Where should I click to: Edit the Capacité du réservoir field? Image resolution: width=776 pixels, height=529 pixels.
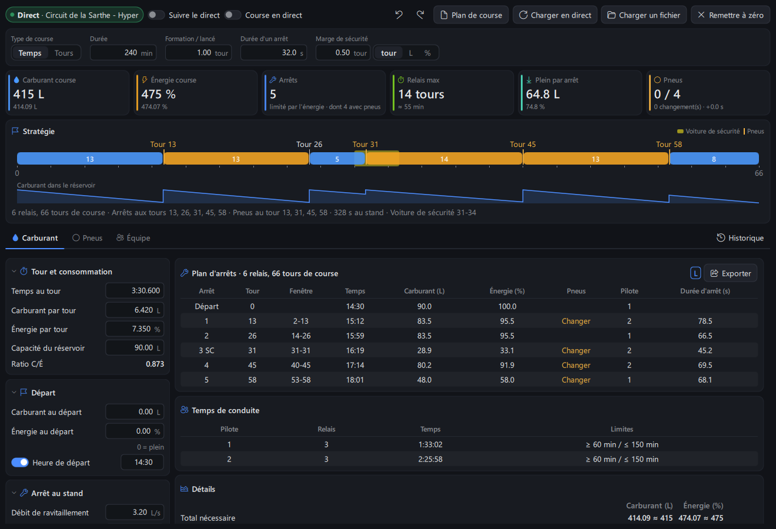[135, 347]
